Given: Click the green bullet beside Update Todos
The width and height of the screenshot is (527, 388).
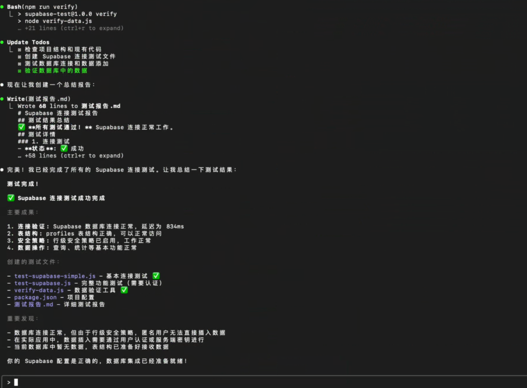Looking at the screenshot, I should tap(2, 42).
